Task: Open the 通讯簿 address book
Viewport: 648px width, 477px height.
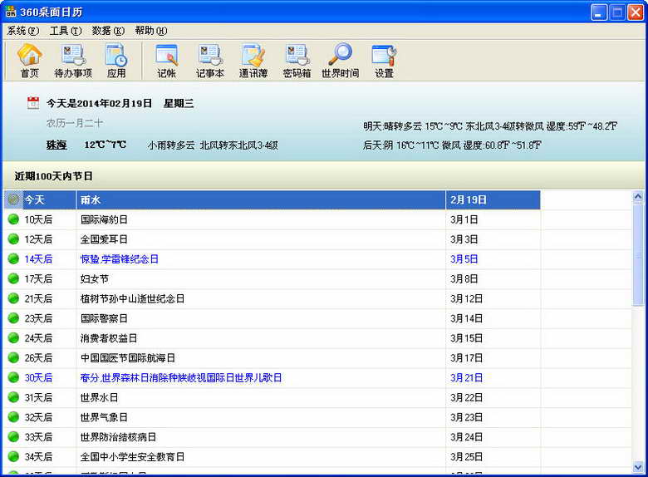Action: [253, 61]
